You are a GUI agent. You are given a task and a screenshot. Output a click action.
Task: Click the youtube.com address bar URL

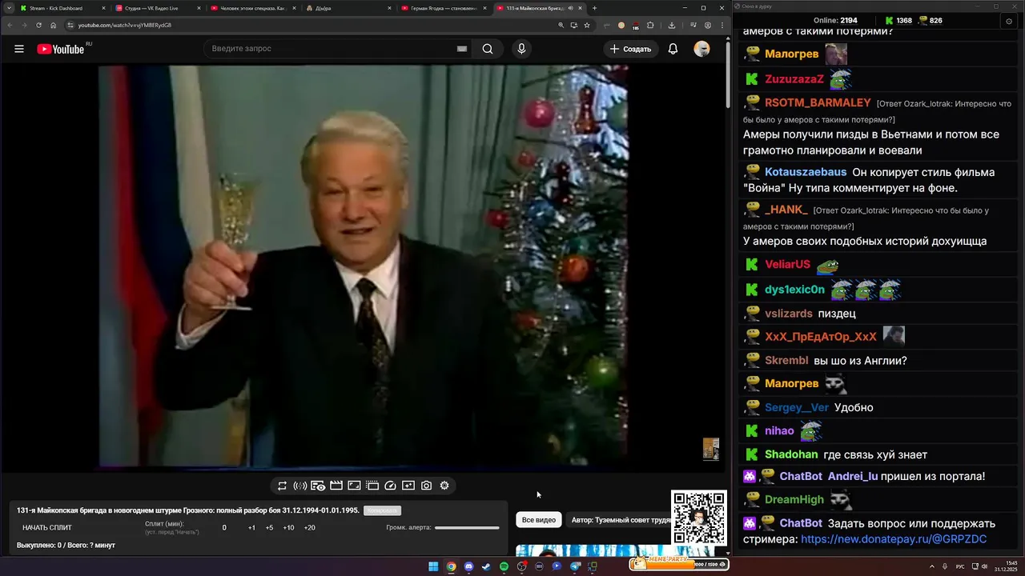[x=125, y=25]
